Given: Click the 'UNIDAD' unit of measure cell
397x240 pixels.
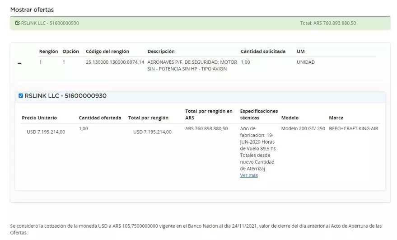Looking at the screenshot, I should coord(306,62).
